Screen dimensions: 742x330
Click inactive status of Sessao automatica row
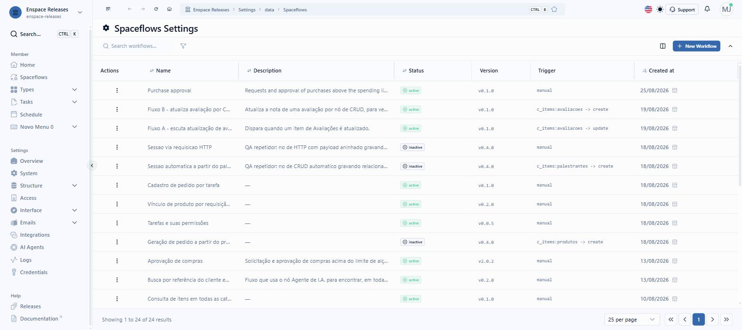tap(412, 166)
